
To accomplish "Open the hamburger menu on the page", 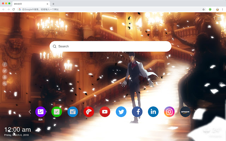I will tap(219, 19).
